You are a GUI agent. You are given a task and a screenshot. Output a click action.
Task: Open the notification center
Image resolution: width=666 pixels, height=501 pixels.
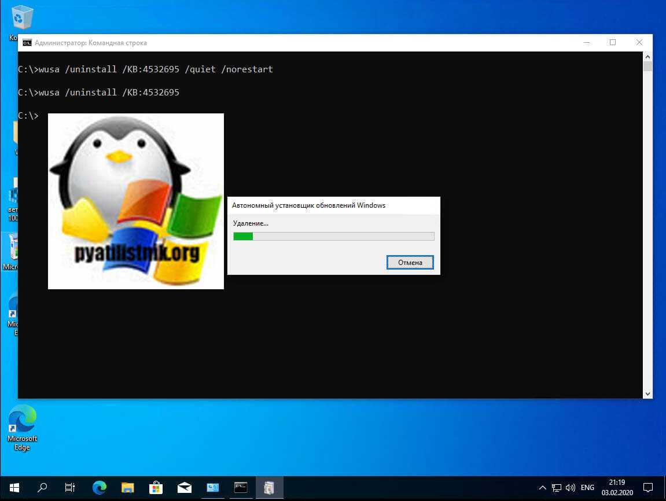[648, 487]
